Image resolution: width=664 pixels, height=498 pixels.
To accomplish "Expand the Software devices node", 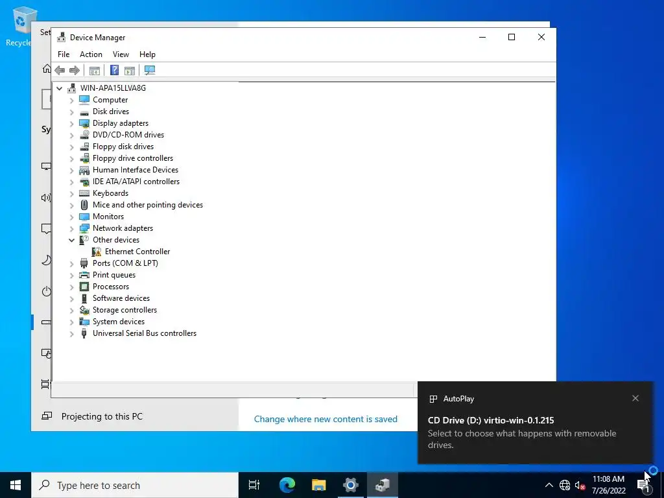I will pos(71,298).
